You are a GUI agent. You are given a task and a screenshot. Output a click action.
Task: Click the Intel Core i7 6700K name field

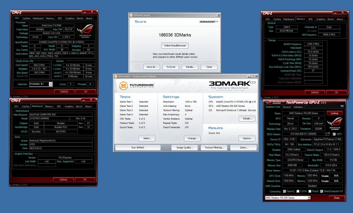[x=52, y=26]
